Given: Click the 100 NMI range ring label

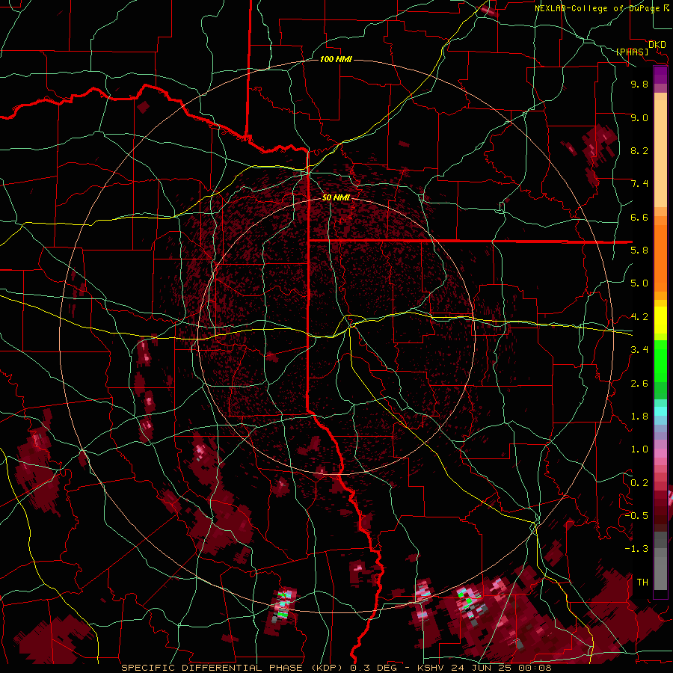Looking at the screenshot, I should tap(336, 59).
